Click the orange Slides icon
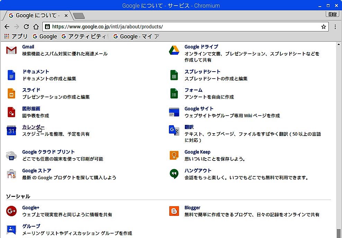 point(11,93)
